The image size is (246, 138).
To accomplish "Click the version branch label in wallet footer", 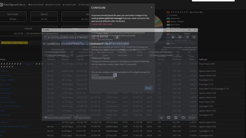I will pyautogui.click(x=192, y=118).
